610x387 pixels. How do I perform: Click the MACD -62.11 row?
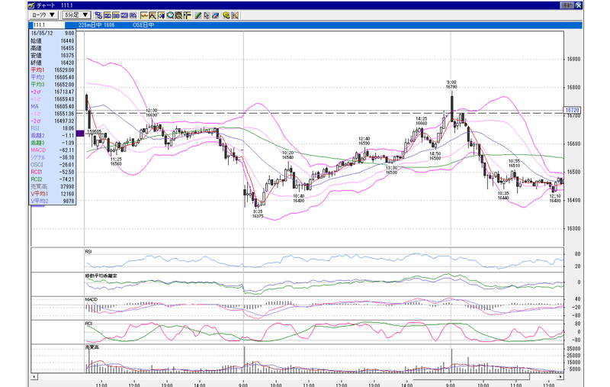click(x=53, y=150)
